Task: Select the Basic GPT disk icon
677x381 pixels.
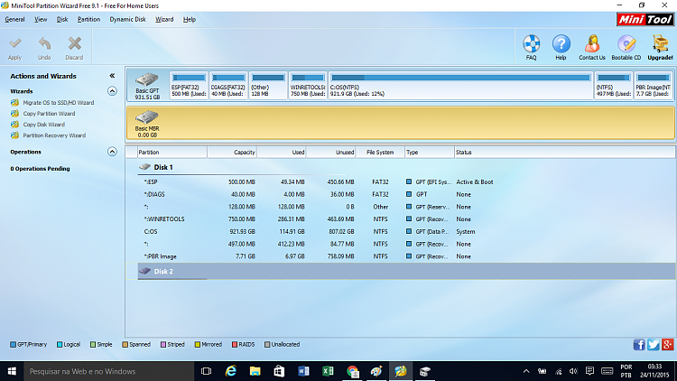Action: [147, 79]
